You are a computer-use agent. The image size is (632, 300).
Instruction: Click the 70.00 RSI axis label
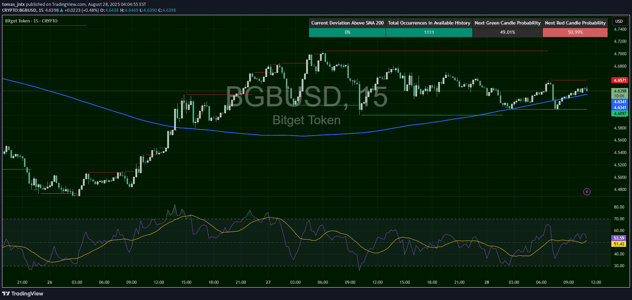click(619, 219)
